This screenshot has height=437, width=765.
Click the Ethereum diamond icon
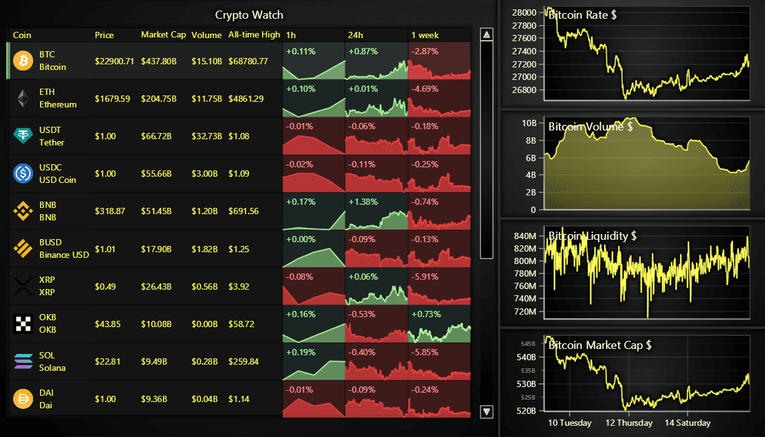[x=23, y=98]
